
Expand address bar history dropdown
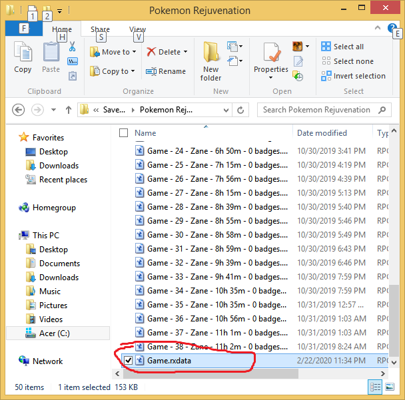tap(226, 110)
